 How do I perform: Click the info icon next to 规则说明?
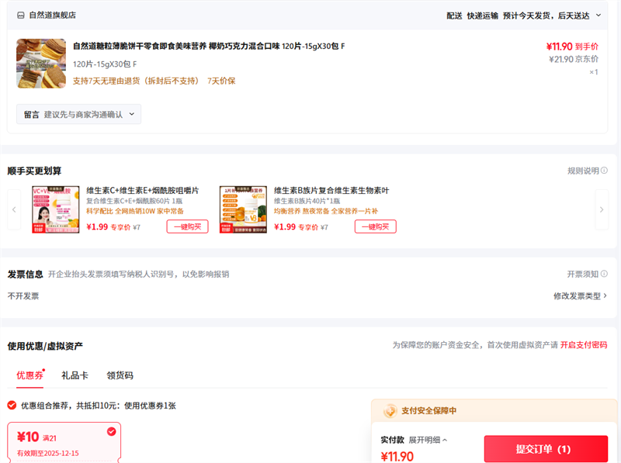pos(604,171)
